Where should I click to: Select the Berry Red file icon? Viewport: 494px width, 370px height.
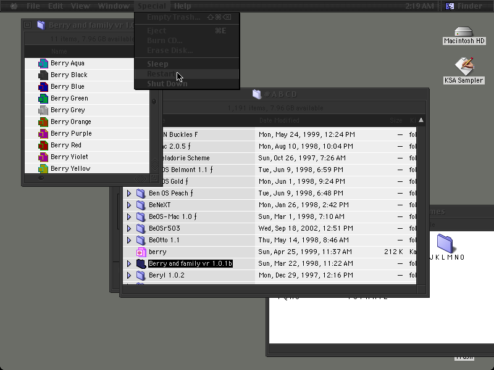tap(43, 146)
